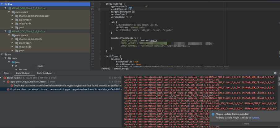Click the '22 s 854 ms' build duration
This screenshot has width=280, height=128.
(115, 78)
